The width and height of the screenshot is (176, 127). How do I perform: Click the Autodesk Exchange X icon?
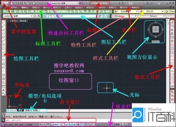pos(147,4)
